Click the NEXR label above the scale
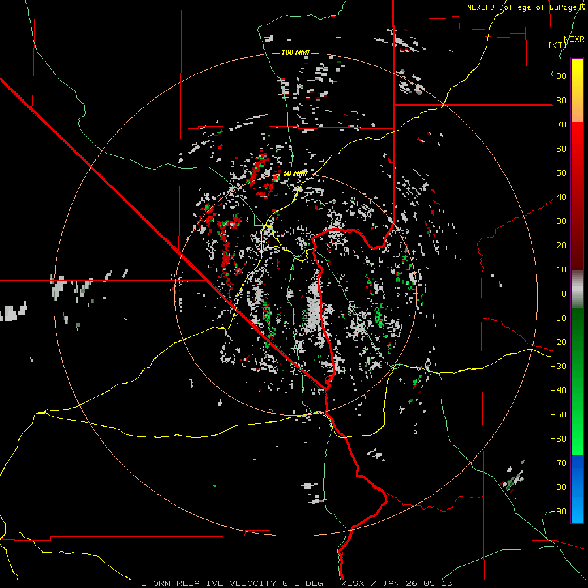This screenshot has width=588, height=588. pyautogui.click(x=574, y=39)
